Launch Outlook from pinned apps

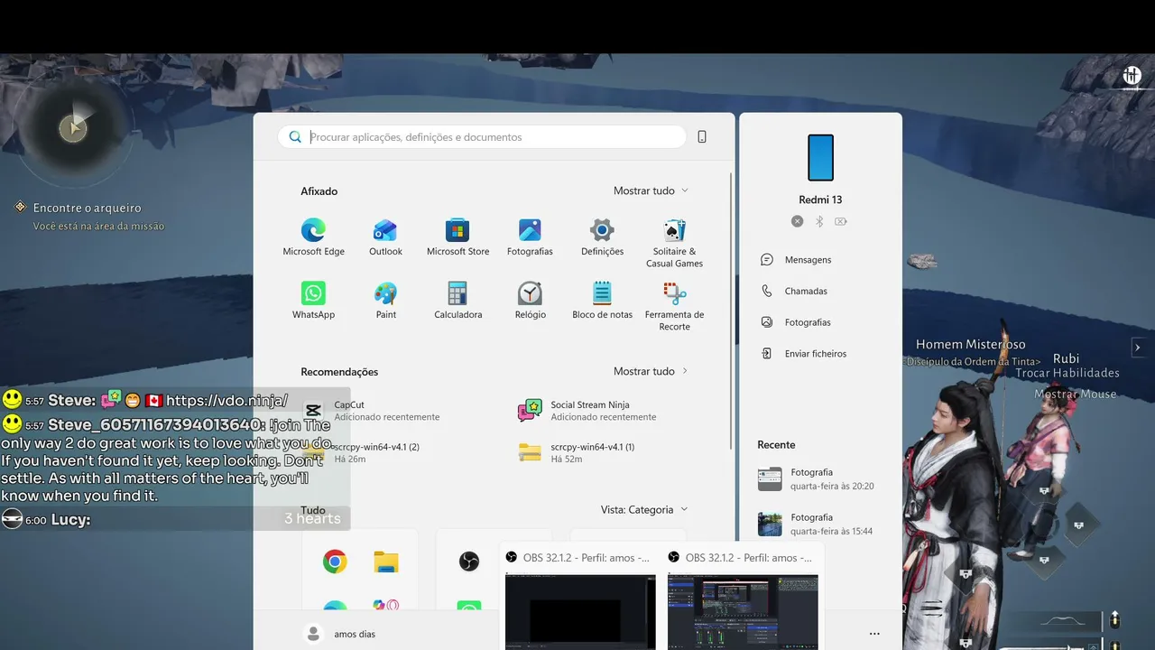point(385,237)
